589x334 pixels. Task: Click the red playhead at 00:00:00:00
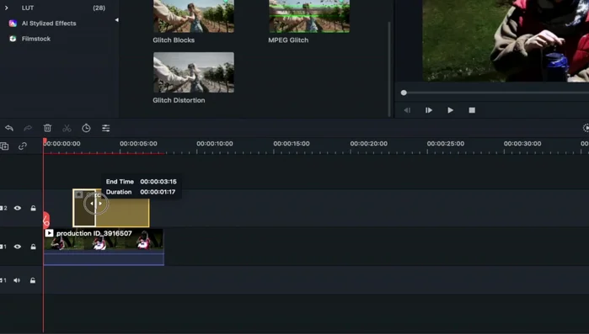pos(45,141)
